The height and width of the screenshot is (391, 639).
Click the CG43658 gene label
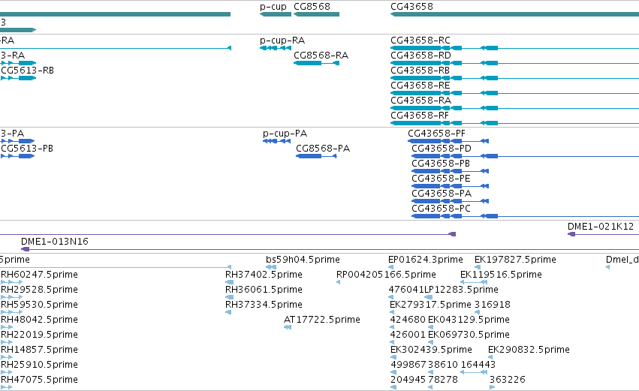[411, 7]
